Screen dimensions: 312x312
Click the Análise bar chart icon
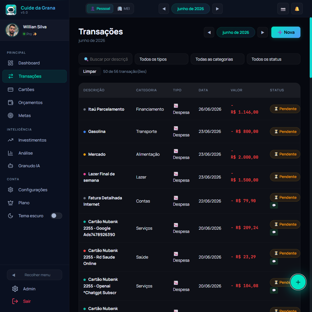pyautogui.click(x=10, y=153)
